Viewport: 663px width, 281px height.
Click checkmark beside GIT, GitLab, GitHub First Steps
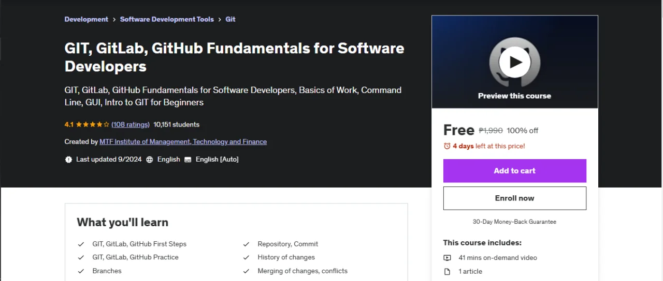[x=81, y=244]
